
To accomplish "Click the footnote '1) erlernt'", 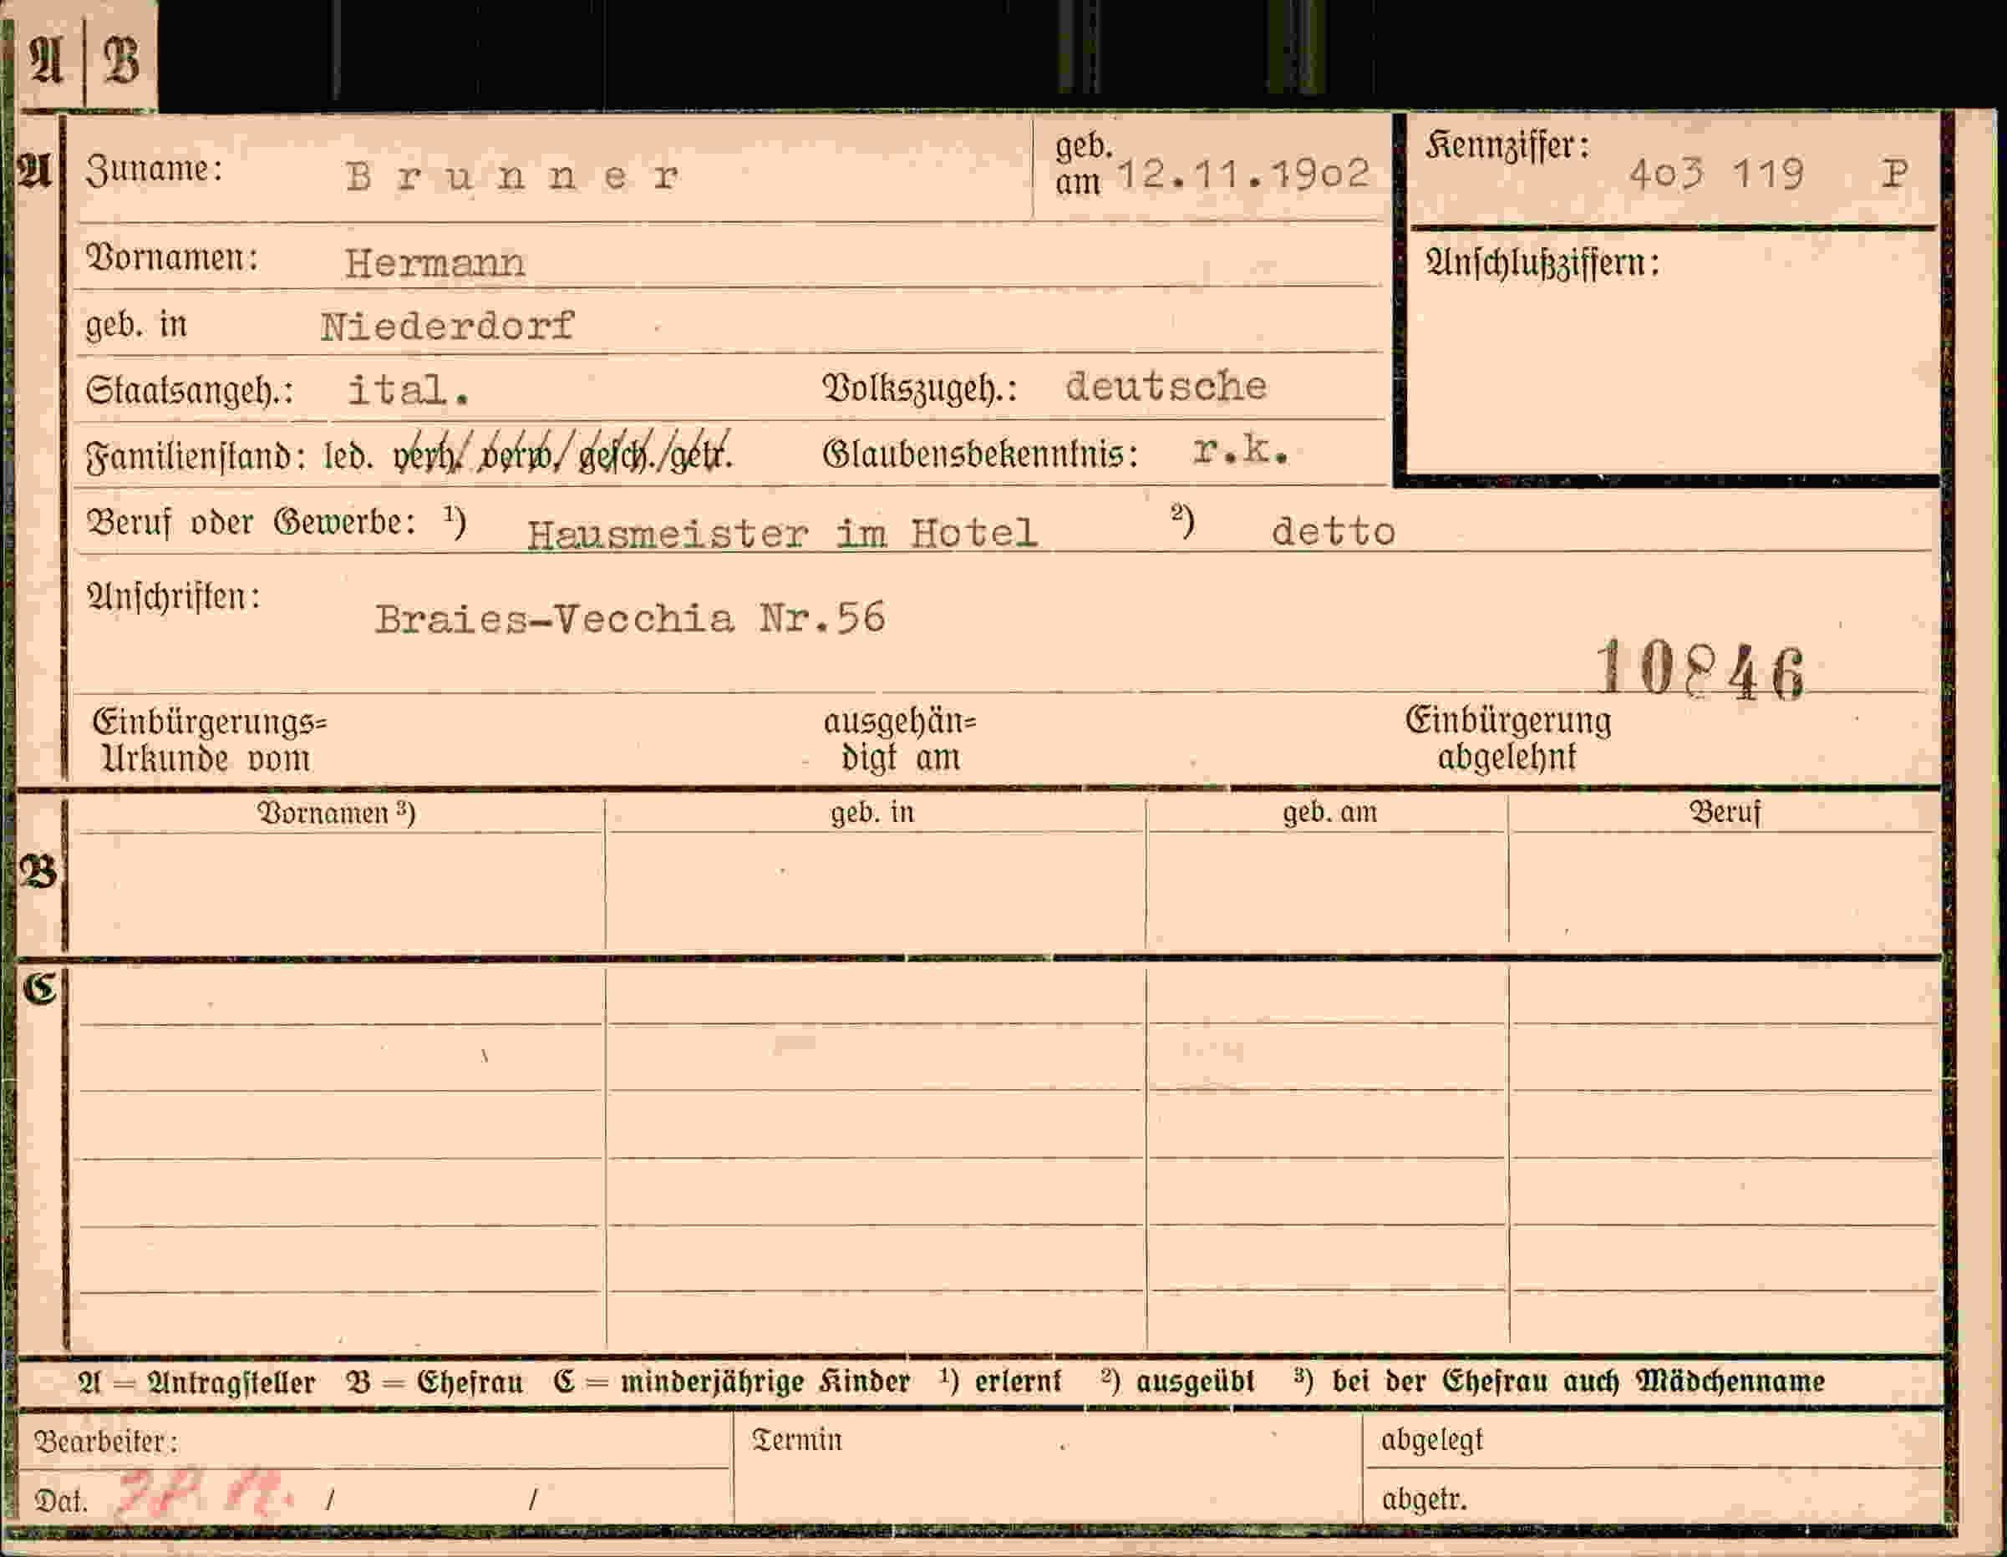I will 1000,1381.
